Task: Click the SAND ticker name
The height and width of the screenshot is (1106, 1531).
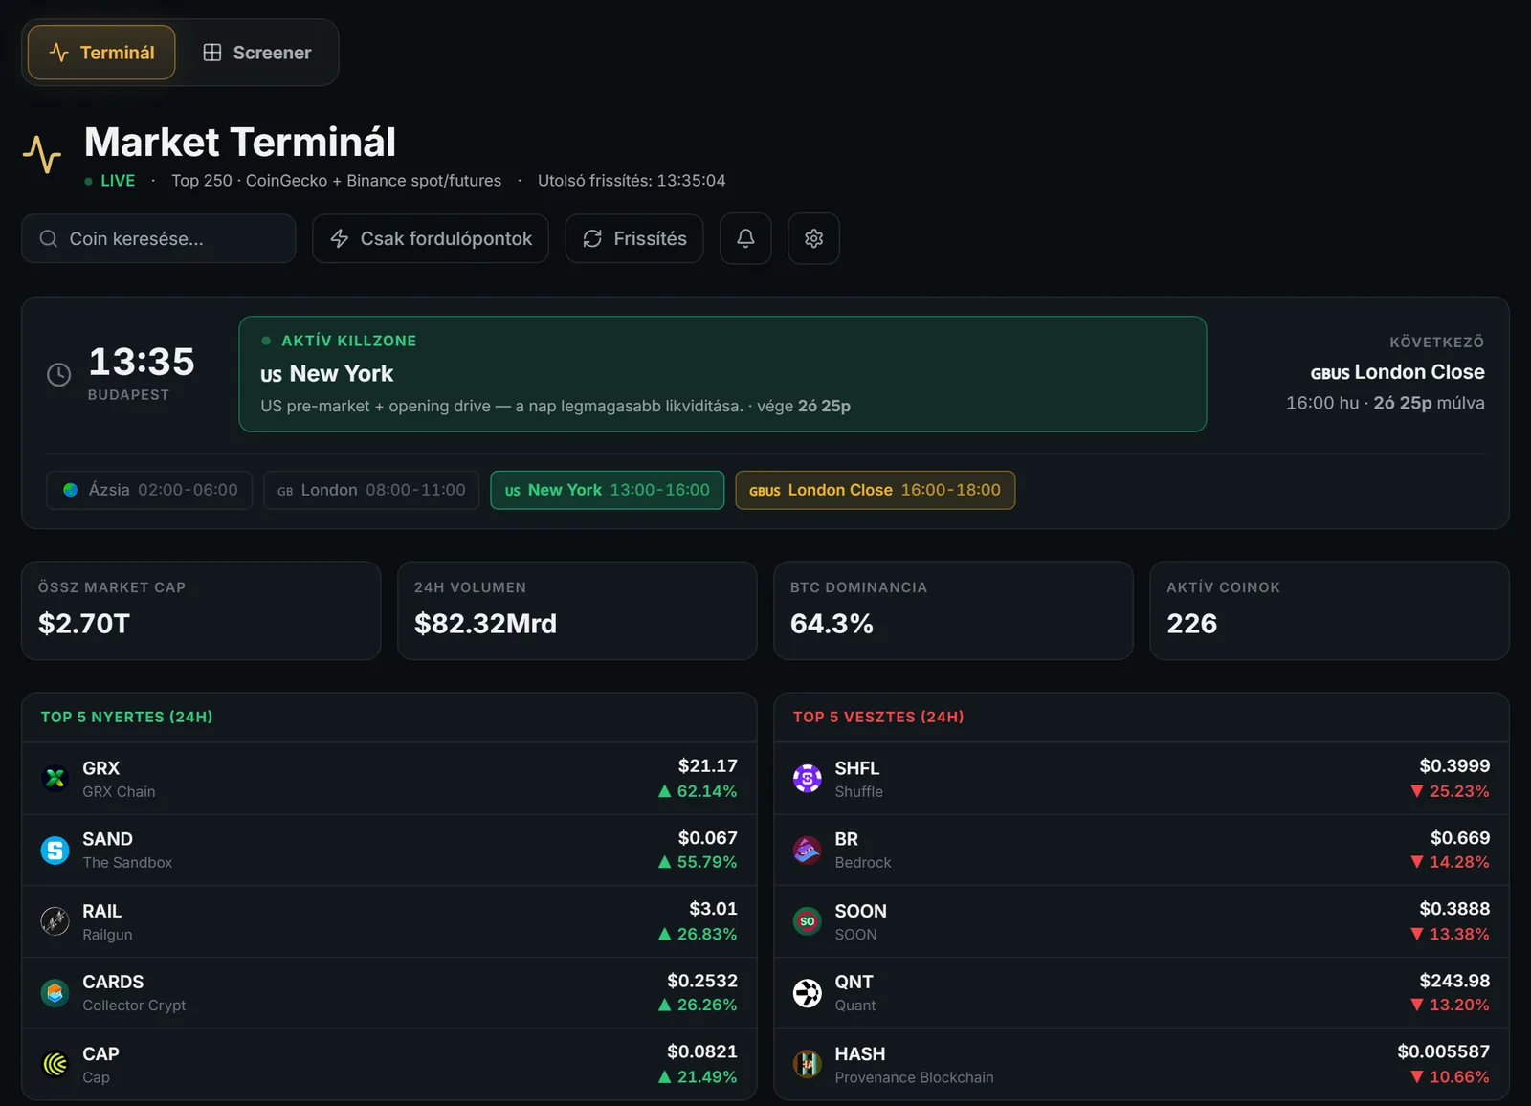Action: (107, 839)
